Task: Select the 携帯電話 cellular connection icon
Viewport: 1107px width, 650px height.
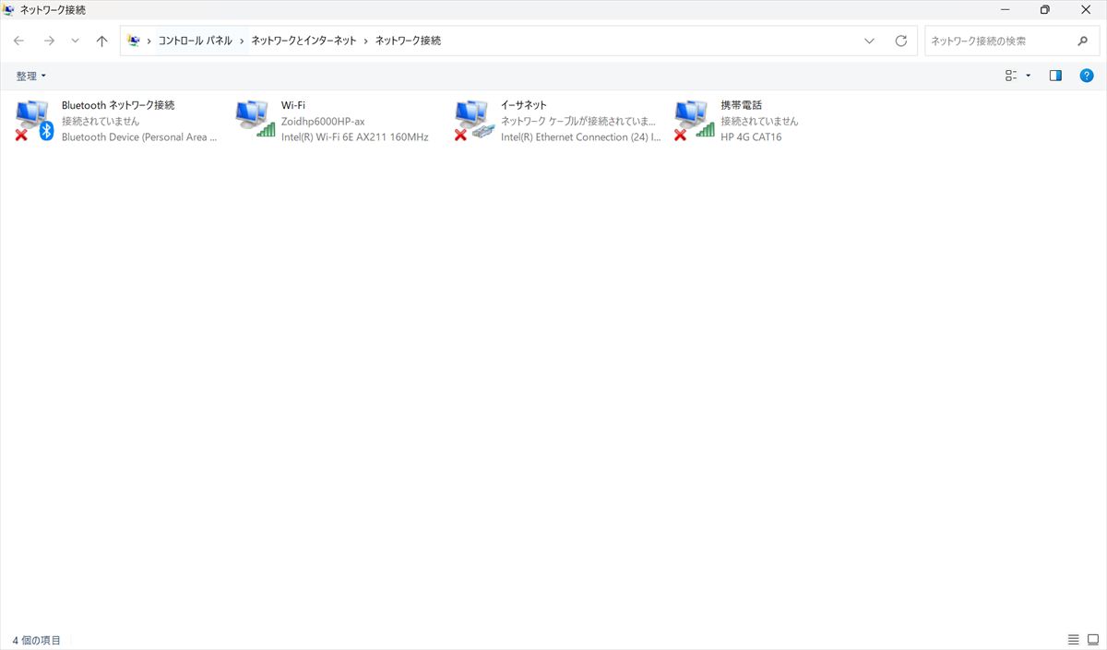Action: 694,120
